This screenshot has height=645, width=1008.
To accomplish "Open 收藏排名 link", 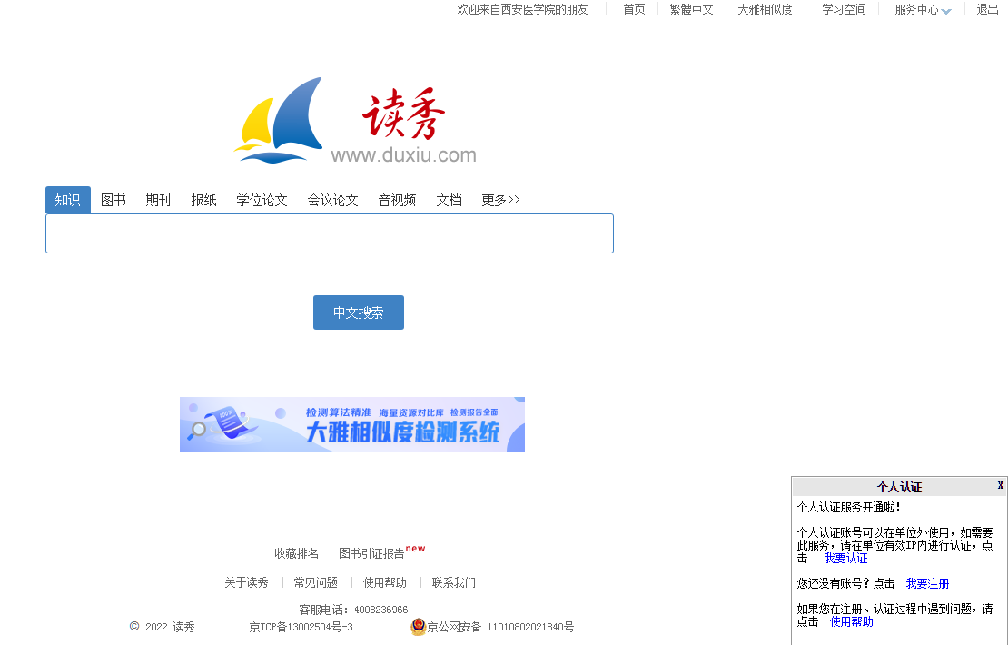I will click(x=296, y=553).
